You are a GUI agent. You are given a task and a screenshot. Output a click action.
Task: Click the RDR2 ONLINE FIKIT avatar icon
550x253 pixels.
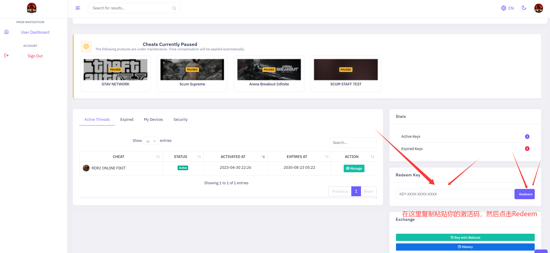(86, 168)
